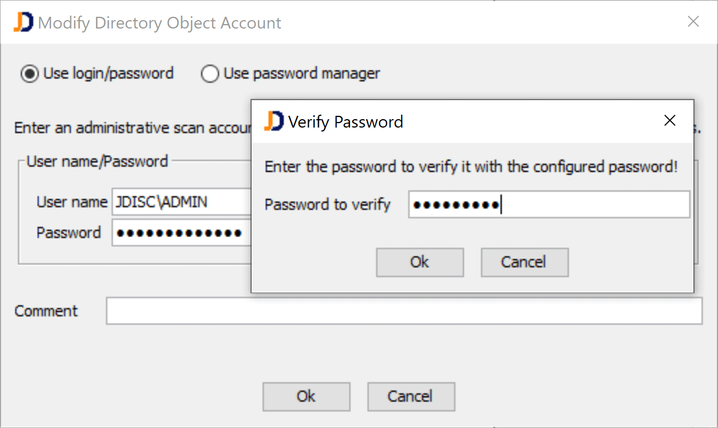The width and height of the screenshot is (718, 428).
Task: Close the Verify Password dialog with X
Action: coord(669,121)
